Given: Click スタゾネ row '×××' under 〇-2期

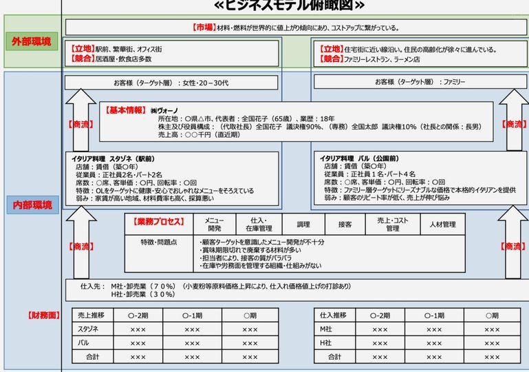Looking at the screenshot, I should click(138, 329).
